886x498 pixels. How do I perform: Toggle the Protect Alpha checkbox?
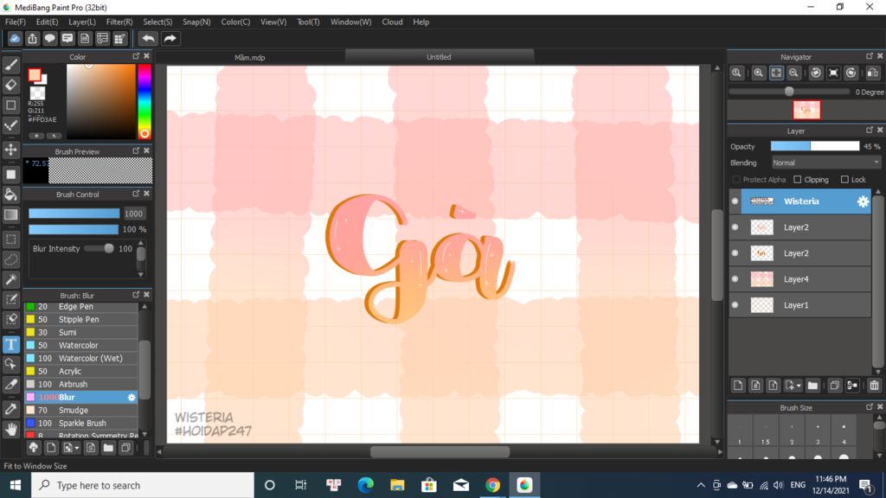(x=735, y=180)
